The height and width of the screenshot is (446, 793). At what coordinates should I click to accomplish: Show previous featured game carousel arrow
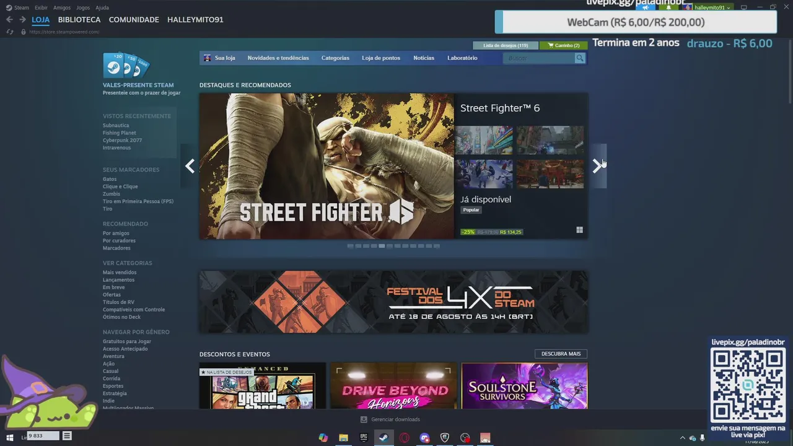coord(190,166)
